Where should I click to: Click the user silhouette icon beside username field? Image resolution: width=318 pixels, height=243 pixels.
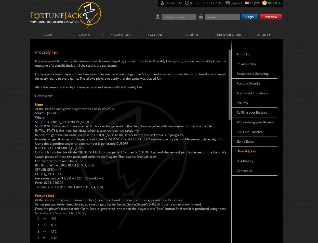pyautogui.click(x=157, y=17)
